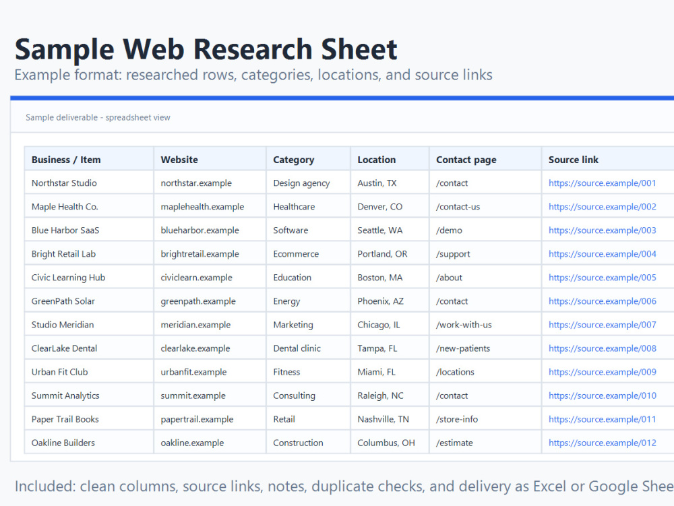This screenshot has height=506, width=674.
Task: Select the /demo contact page cell
Action: tap(485, 230)
